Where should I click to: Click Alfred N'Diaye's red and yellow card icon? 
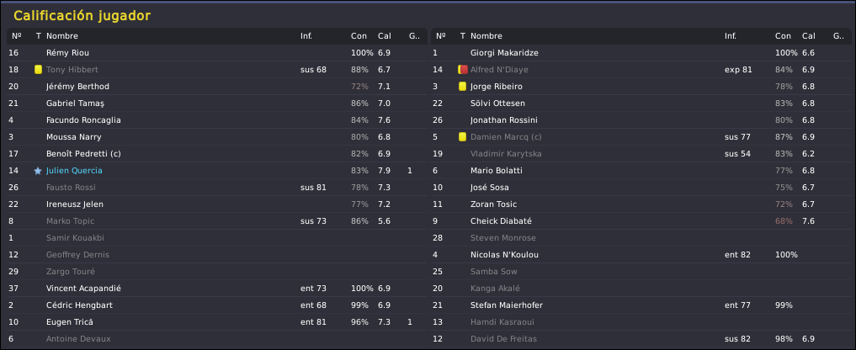(462, 70)
